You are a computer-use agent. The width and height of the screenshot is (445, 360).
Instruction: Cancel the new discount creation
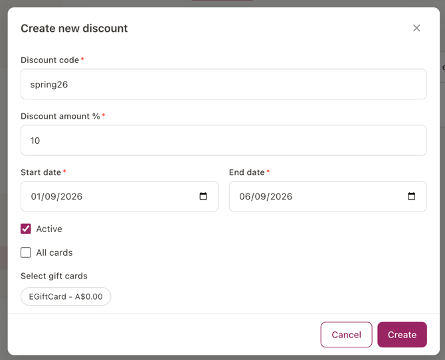tap(346, 335)
